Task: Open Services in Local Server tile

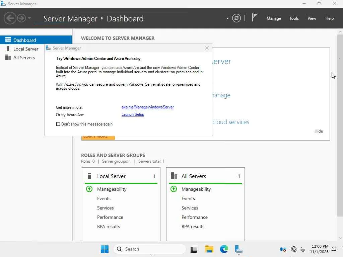Action: (x=105, y=208)
